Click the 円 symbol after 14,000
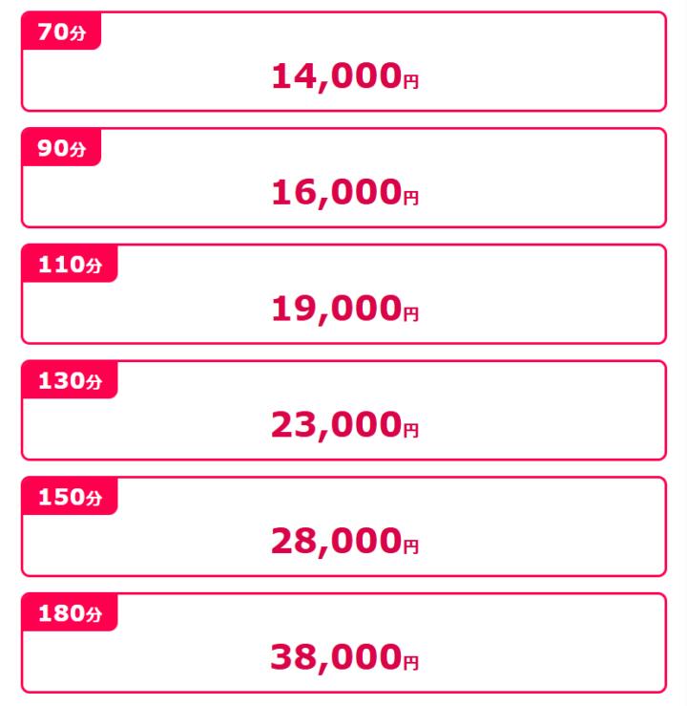The height and width of the screenshot is (706, 687). click(x=411, y=82)
